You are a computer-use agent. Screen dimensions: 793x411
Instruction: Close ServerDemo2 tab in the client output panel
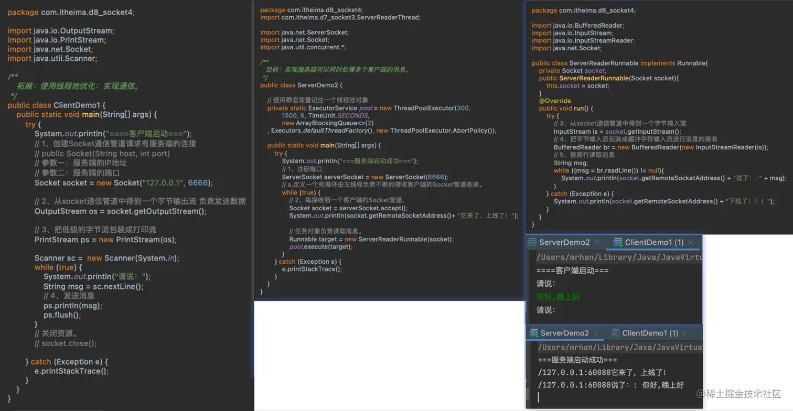(x=597, y=243)
